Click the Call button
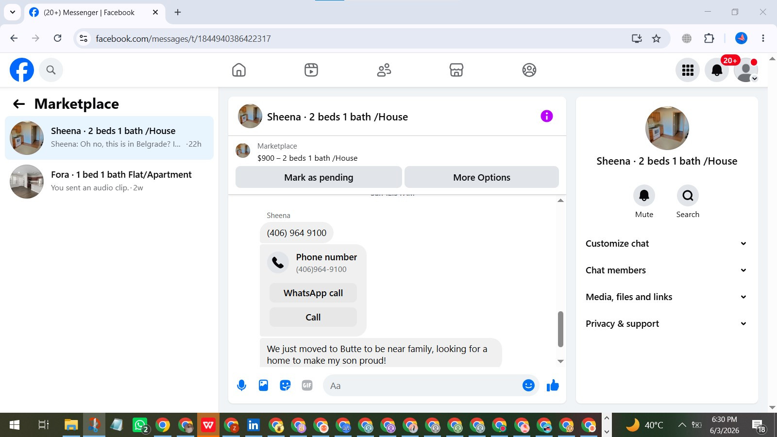The height and width of the screenshot is (437, 777). pos(313,317)
